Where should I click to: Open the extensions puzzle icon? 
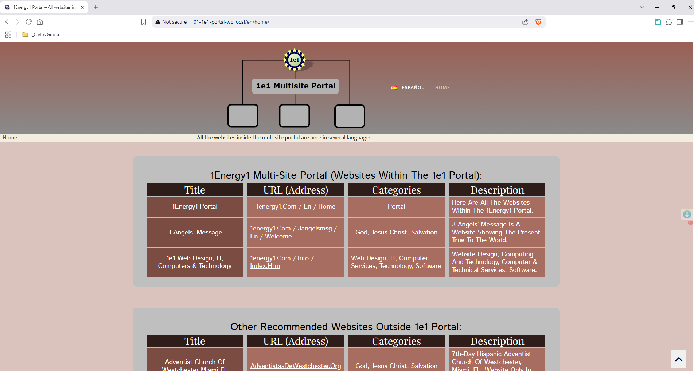click(x=668, y=22)
